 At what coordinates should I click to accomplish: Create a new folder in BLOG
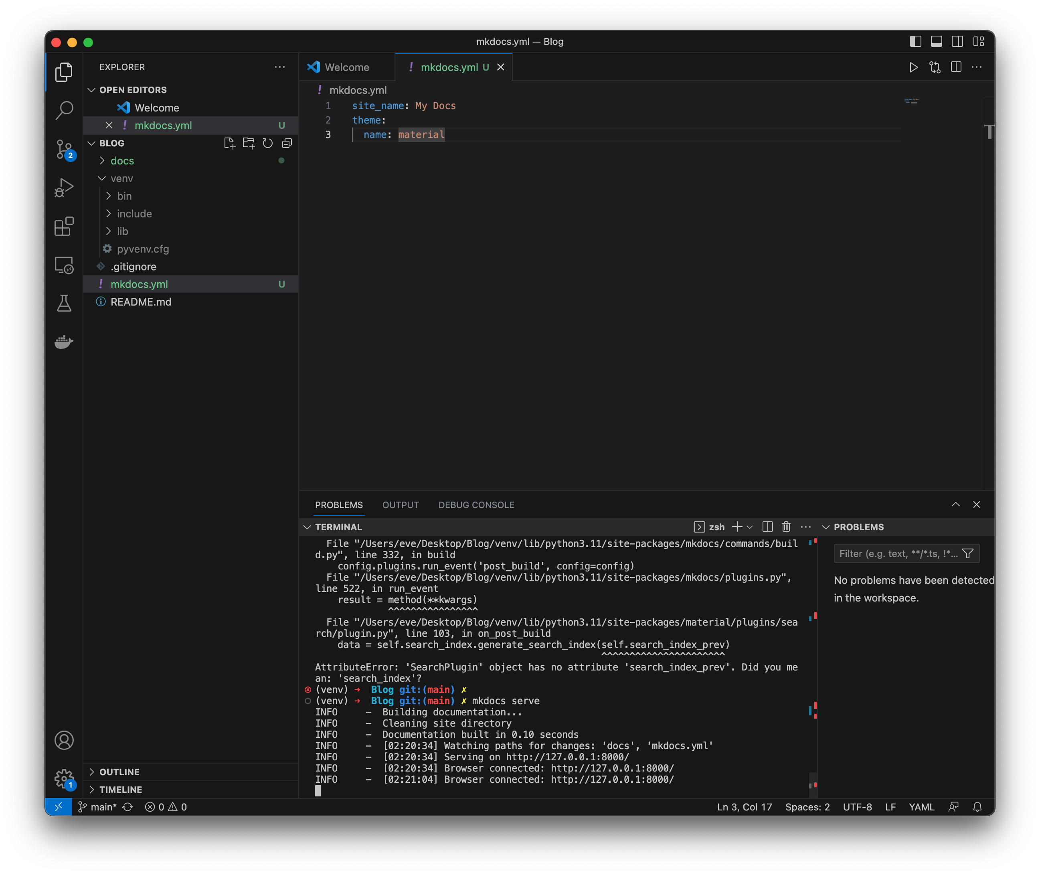tap(249, 143)
